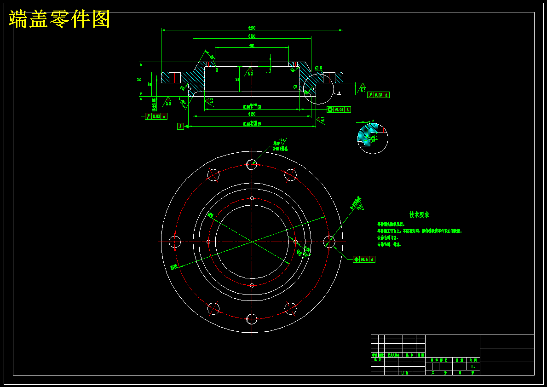Viewport: 547px width, 387px height.
Task: Select the 比例 cell in the title block
Action: point(473,360)
